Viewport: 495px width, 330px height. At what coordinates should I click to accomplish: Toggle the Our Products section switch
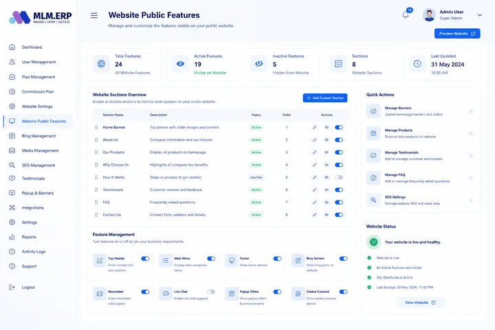[339, 152]
